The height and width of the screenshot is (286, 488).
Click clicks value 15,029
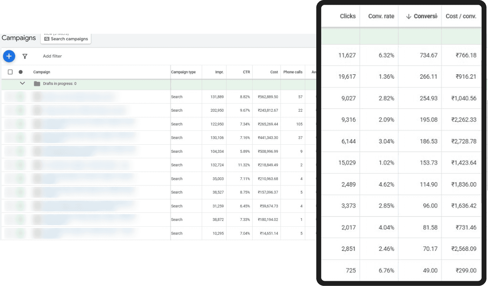pyautogui.click(x=347, y=163)
